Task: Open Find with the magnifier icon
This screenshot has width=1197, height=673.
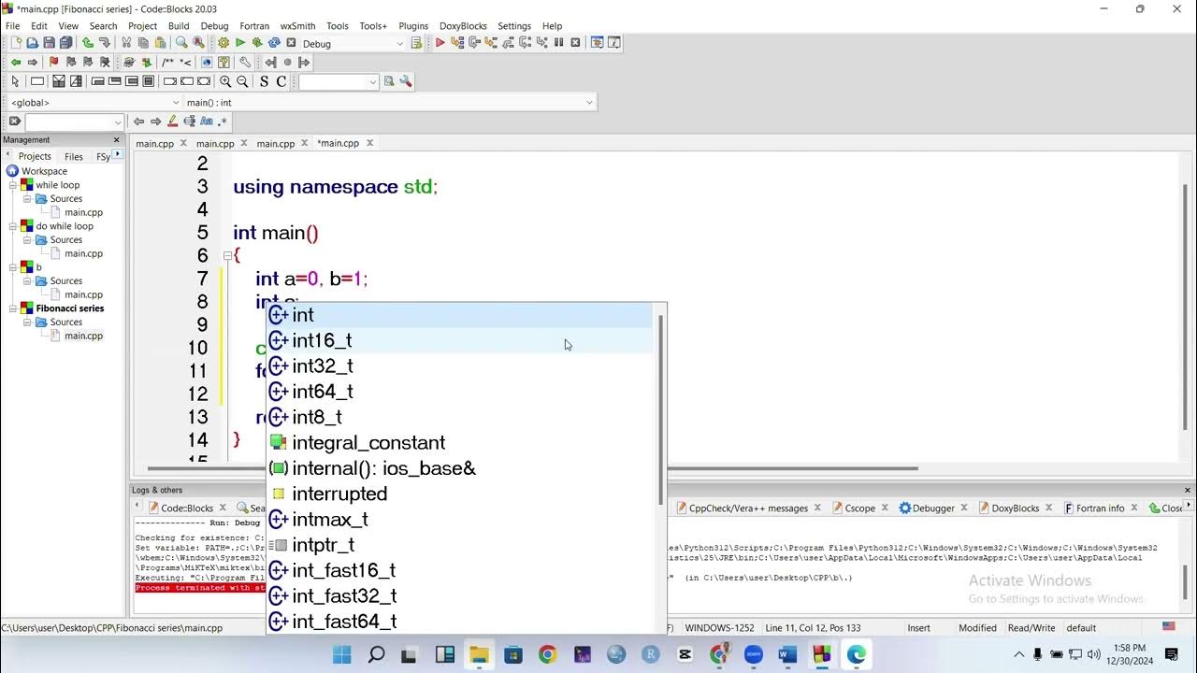Action: 181,43
